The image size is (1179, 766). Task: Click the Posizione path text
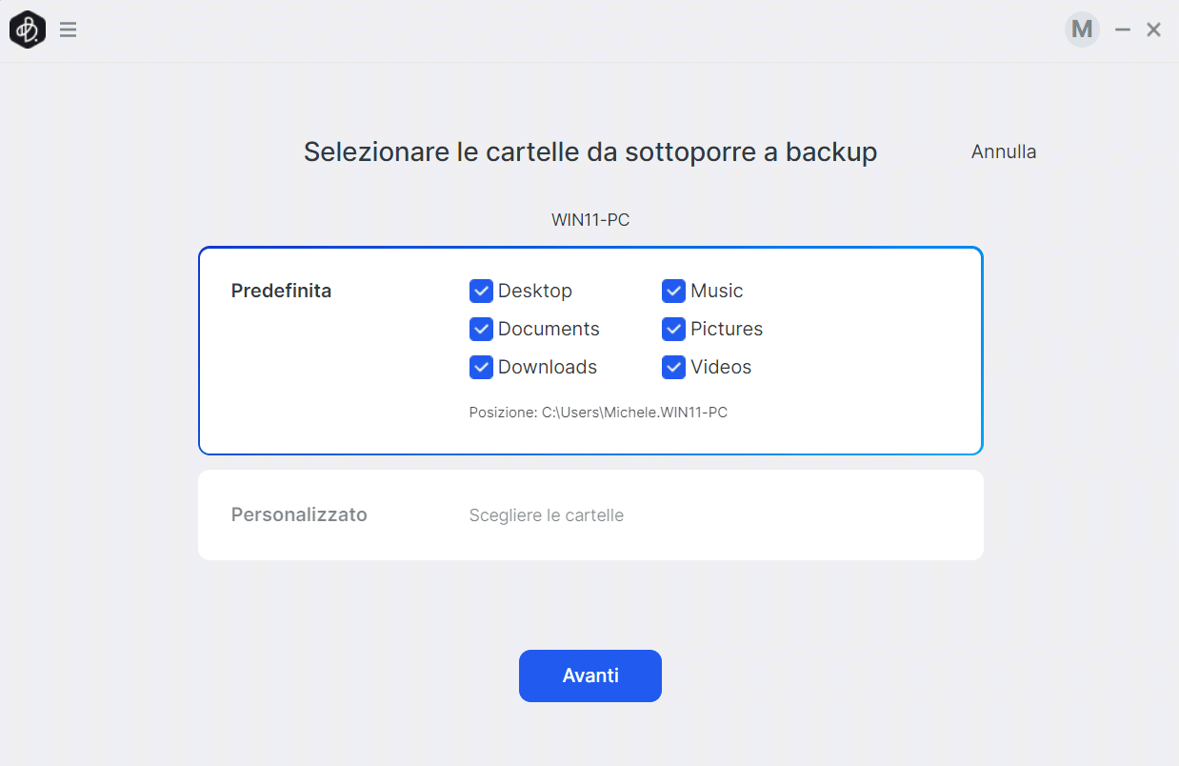(x=598, y=413)
